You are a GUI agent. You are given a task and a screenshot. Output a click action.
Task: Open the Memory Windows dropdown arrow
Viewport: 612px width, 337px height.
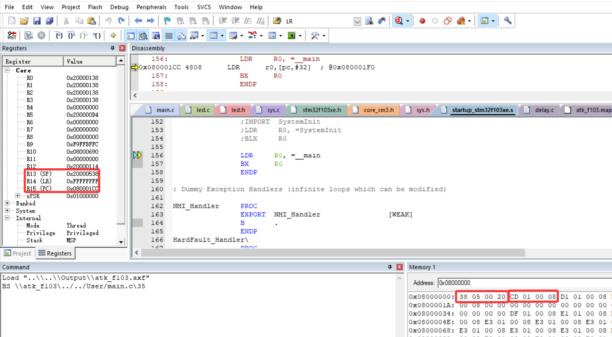click(222, 35)
